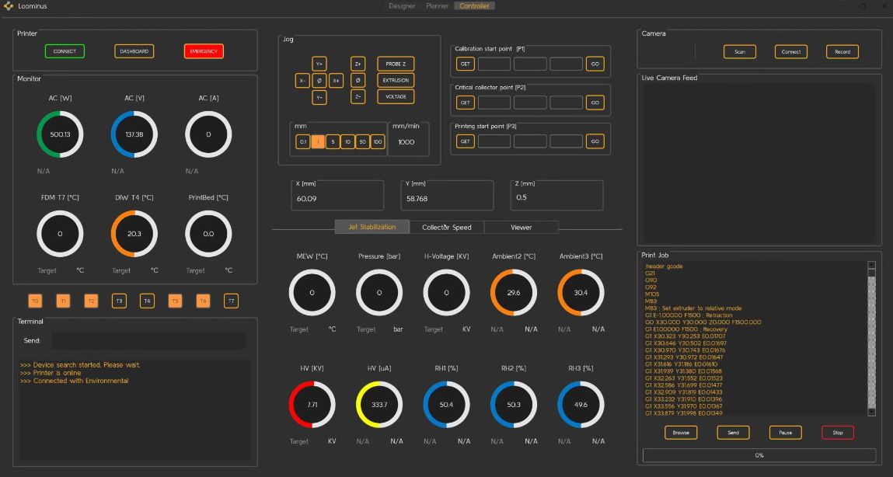Open the Designer tab in the title bar
893x477 pixels.
pos(402,6)
